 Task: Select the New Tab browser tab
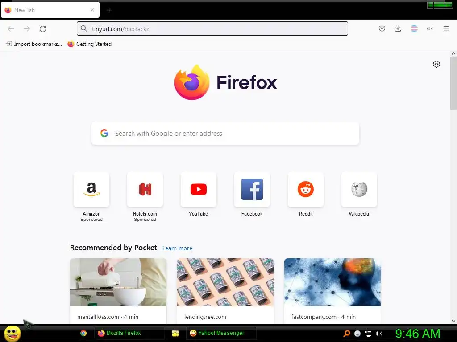(50, 10)
